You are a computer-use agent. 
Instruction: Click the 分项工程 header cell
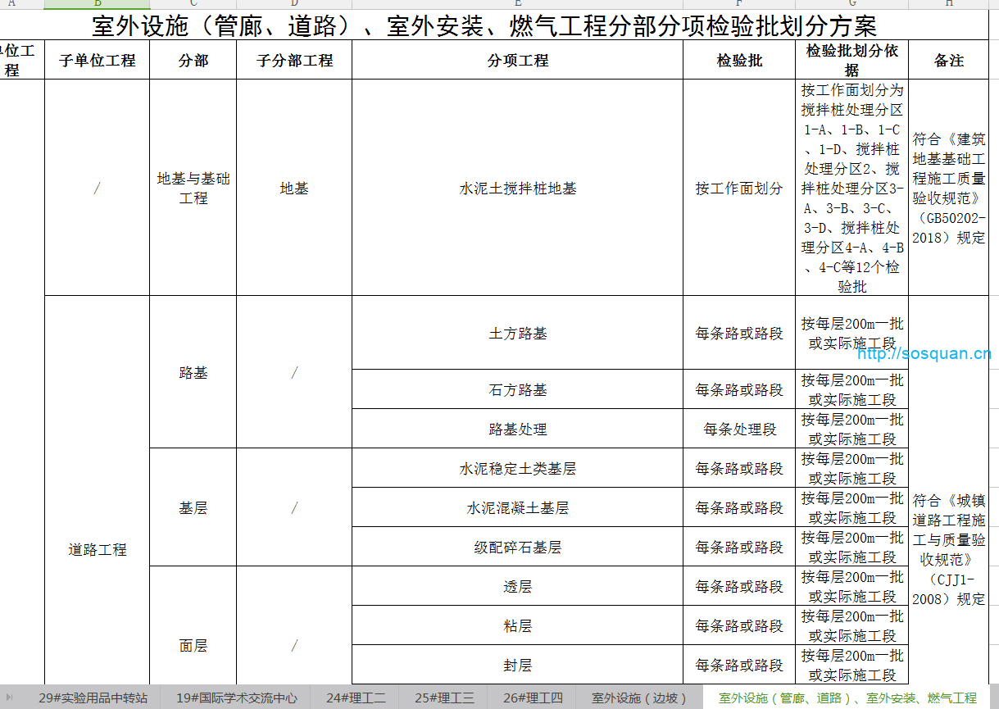517,61
